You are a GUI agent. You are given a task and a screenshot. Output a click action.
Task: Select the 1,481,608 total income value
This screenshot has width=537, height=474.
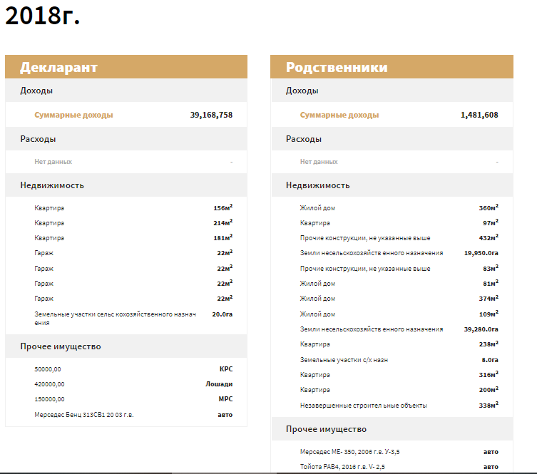pyautogui.click(x=479, y=115)
